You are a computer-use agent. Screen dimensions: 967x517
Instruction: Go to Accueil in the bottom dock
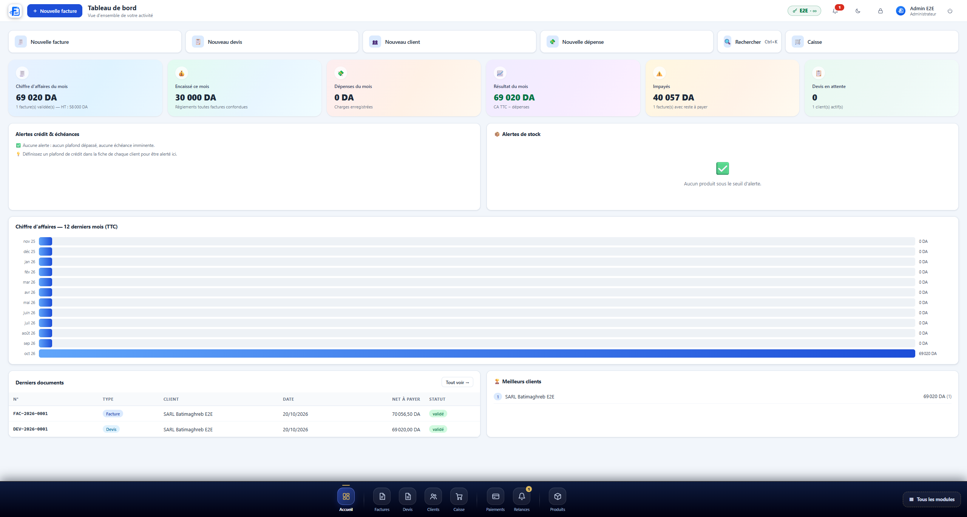346,500
